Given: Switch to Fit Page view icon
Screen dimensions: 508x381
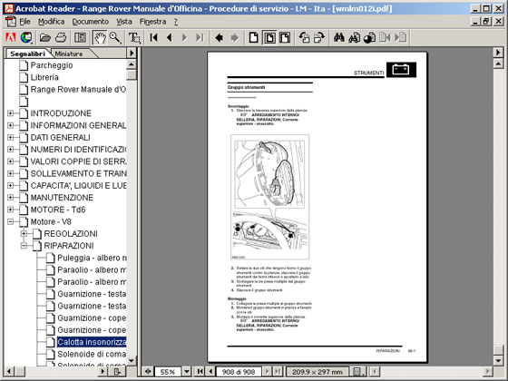Looking at the screenshot, I should (269, 37).
